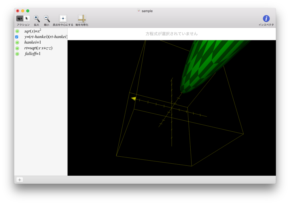Viewport: 290px width, 204px height.
Task: Click the yellow axis arrowhead in the graph
Action: tap(134, 98)
